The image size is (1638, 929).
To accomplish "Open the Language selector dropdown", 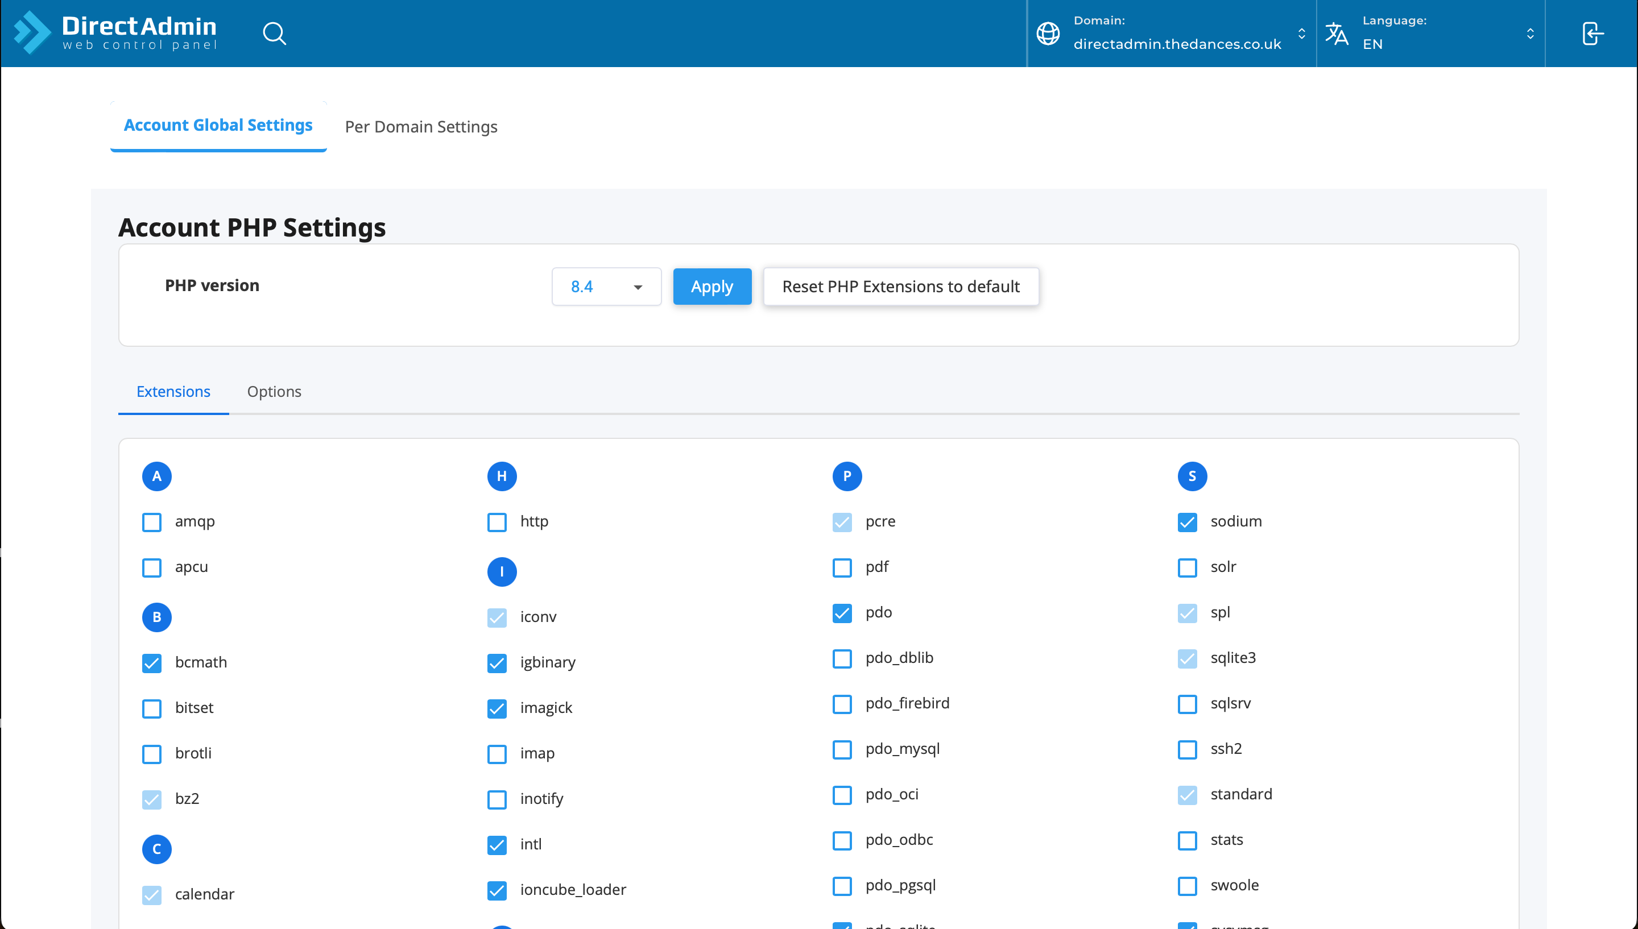I will point(1431,33).
